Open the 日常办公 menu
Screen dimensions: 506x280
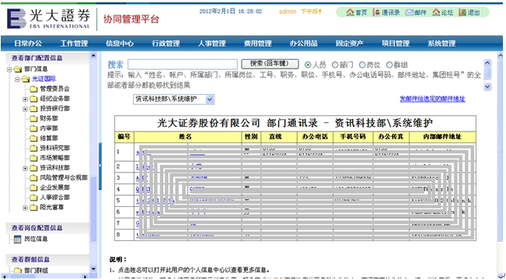tap(28, 44)
